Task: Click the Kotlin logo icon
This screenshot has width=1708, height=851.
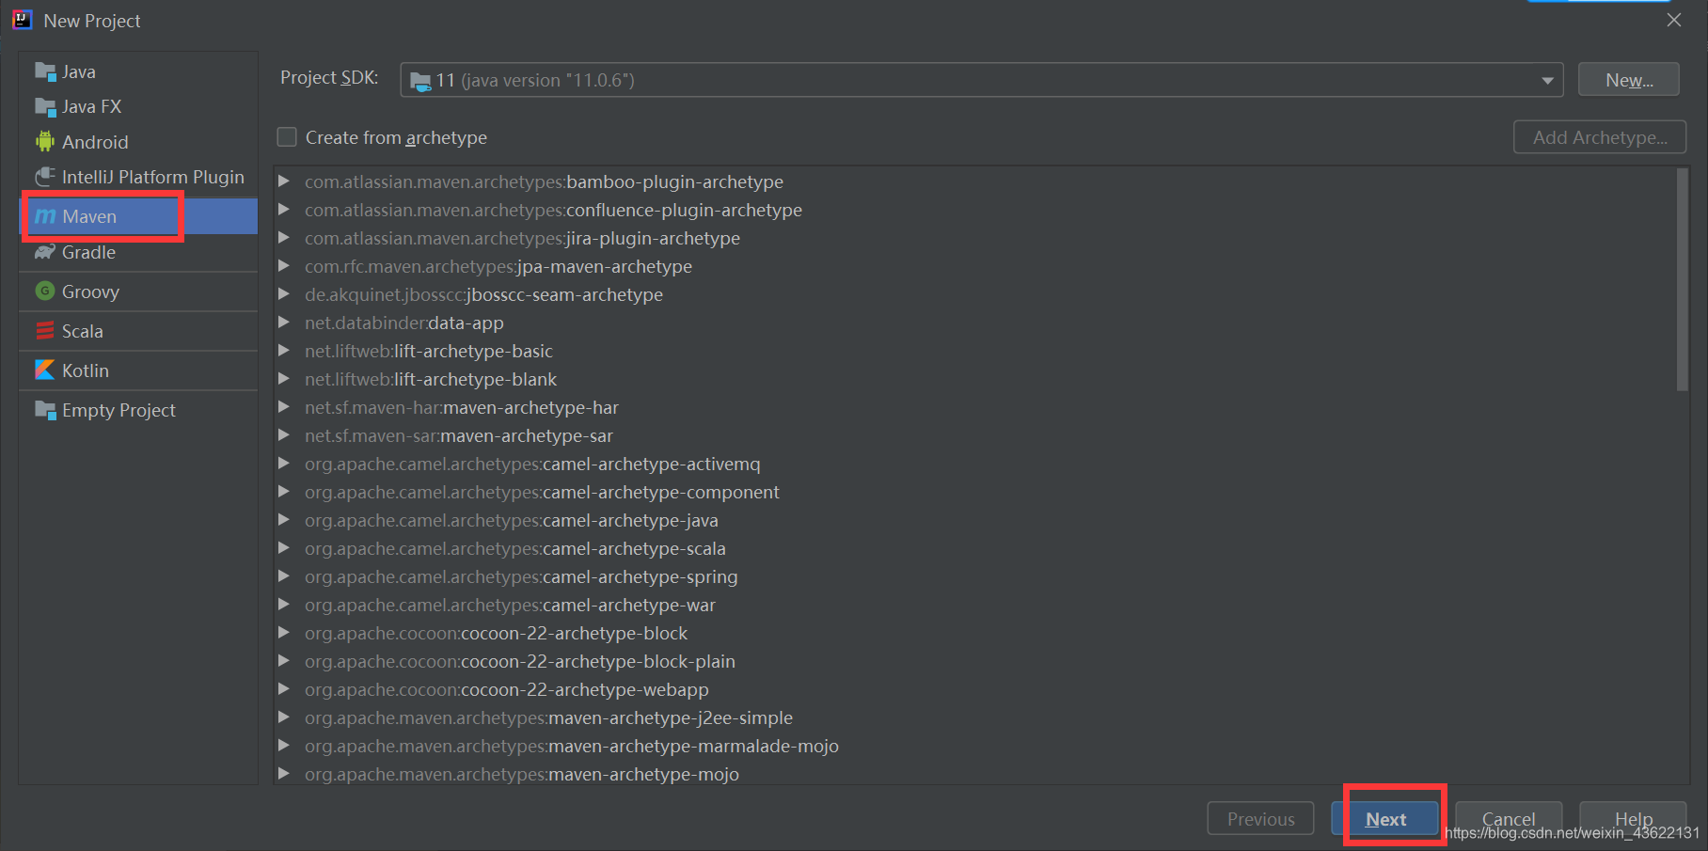Action: (45, 370)
